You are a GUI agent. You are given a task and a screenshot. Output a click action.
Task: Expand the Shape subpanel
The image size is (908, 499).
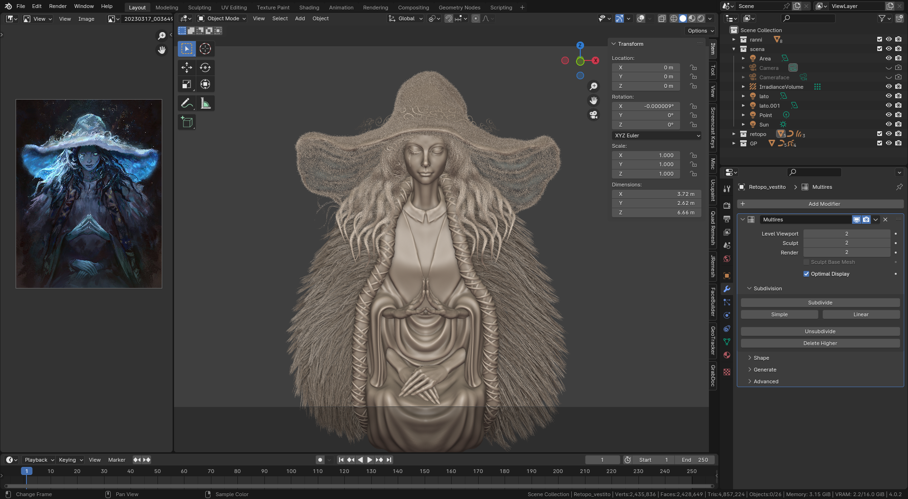coord(761,358)
